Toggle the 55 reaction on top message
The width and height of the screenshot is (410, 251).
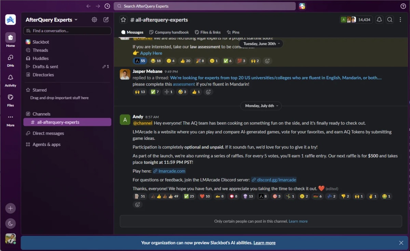(x=140, y=61)
